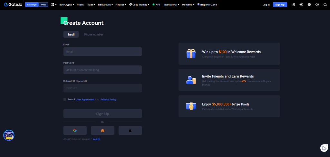Screen dimensions: 330x157
Task: Open the Prices page in navigation
Action: coord(80,4)
